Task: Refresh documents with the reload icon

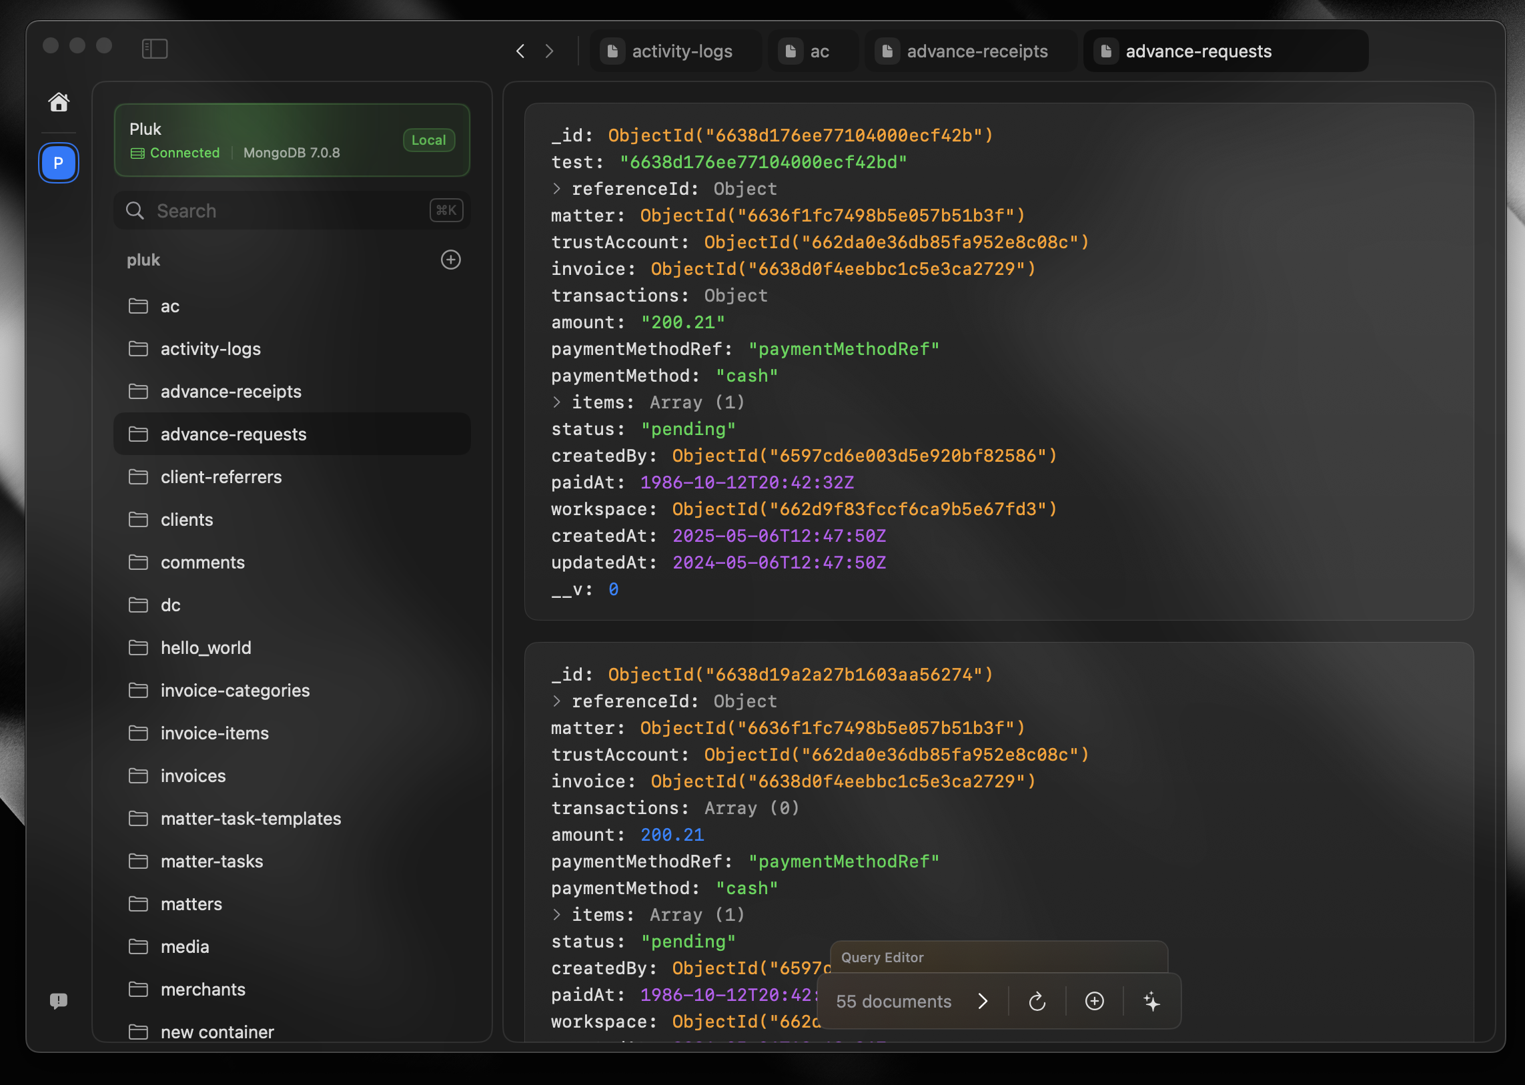Action: [x=1037, y=1001]
